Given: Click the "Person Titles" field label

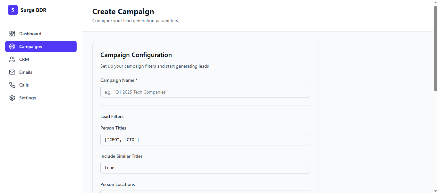Looking at the screenshot, I should coord(113,128).
